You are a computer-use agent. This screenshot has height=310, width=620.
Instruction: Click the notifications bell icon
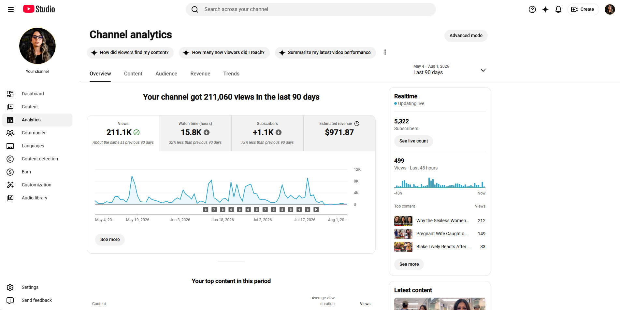558,9
